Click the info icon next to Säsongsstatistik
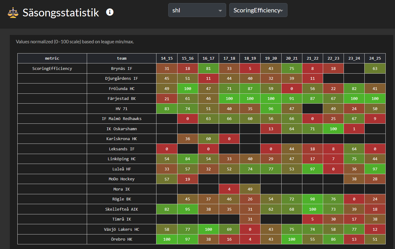This screenshot has height=249, width=395. pos(110,12)
